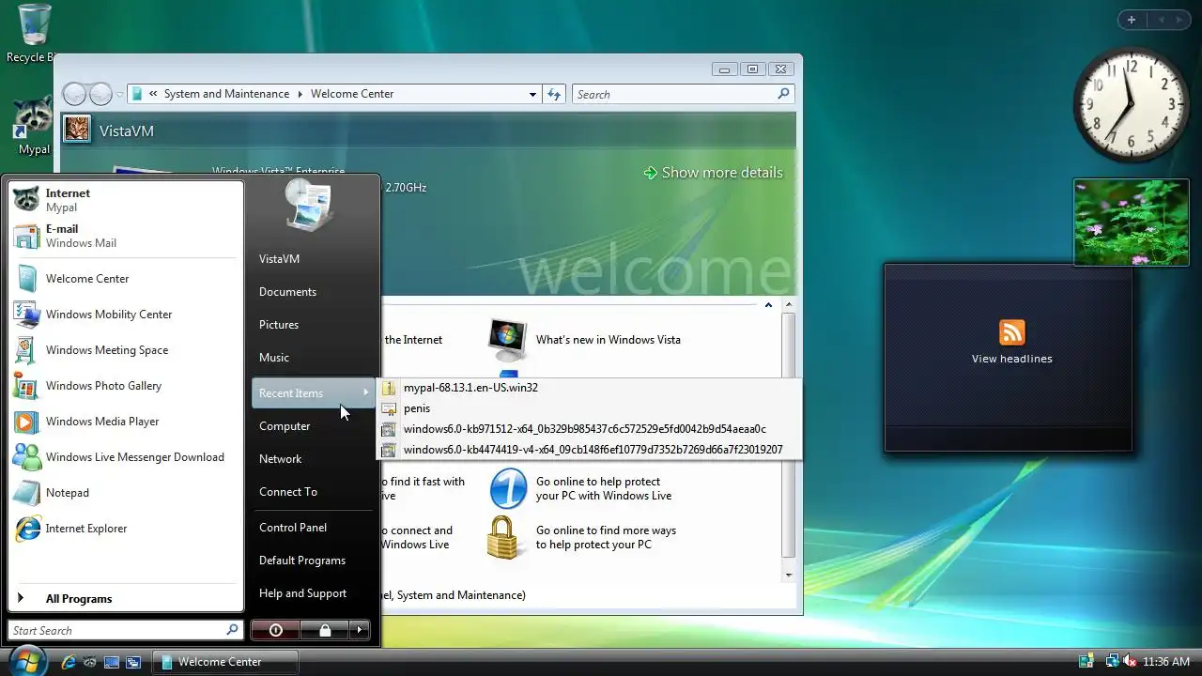Click the lock button in Start menu
This screenshot has width=1202, height=676.
tap(325, 630)
